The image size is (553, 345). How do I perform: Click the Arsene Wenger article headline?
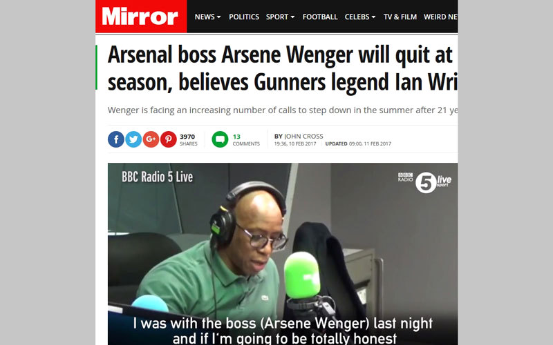(x=283, y=68)
